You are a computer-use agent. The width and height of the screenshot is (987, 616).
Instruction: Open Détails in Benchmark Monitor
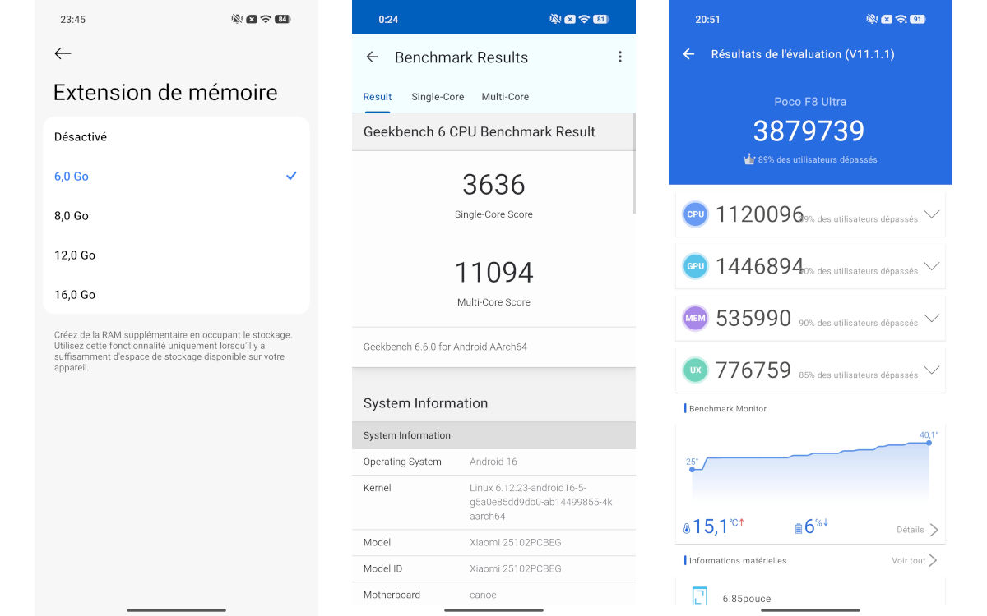coord(911,530)
